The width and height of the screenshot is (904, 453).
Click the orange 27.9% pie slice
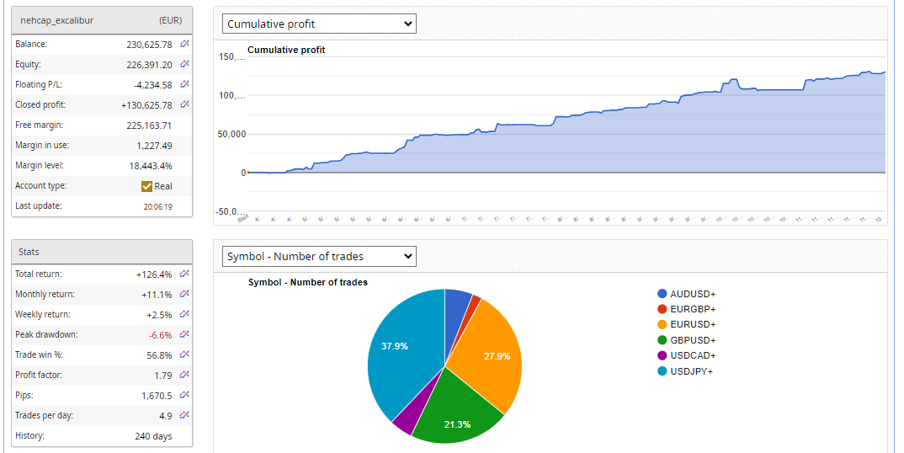[492, 355]
